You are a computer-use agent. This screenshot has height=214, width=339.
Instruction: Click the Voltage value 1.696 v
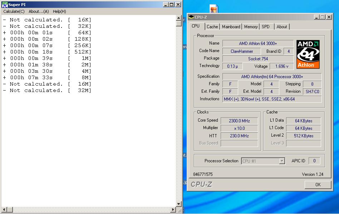click(282, 66)
